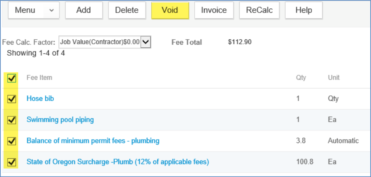This screenshot has height=177, width=371.
Task: Click the Fee Item column header
Action: tap(39, 77)
